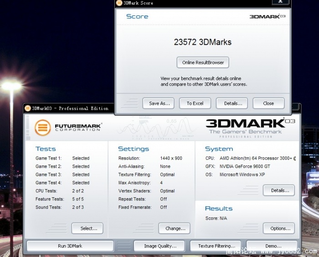Screen dimensions: 319x257
Task: Click the Tests section heading
Action: point(46,149)
